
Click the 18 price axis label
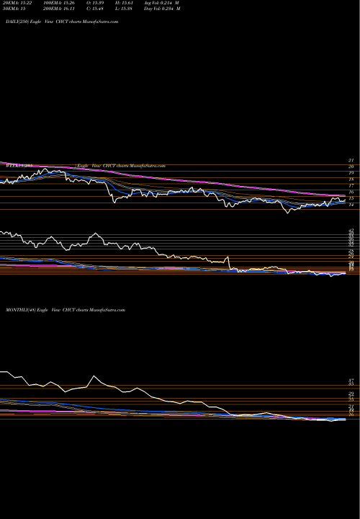(x=351, y=179)
